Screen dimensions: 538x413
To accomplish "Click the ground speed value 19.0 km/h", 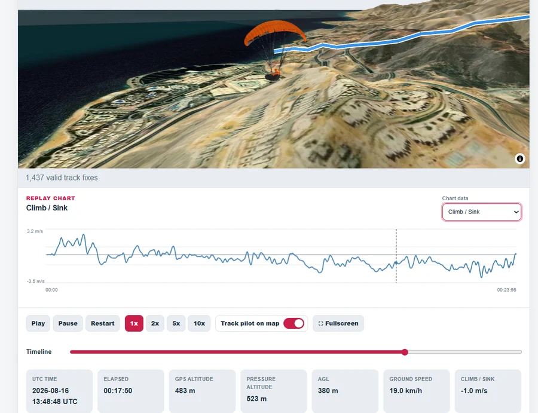I will click(405, 391).
